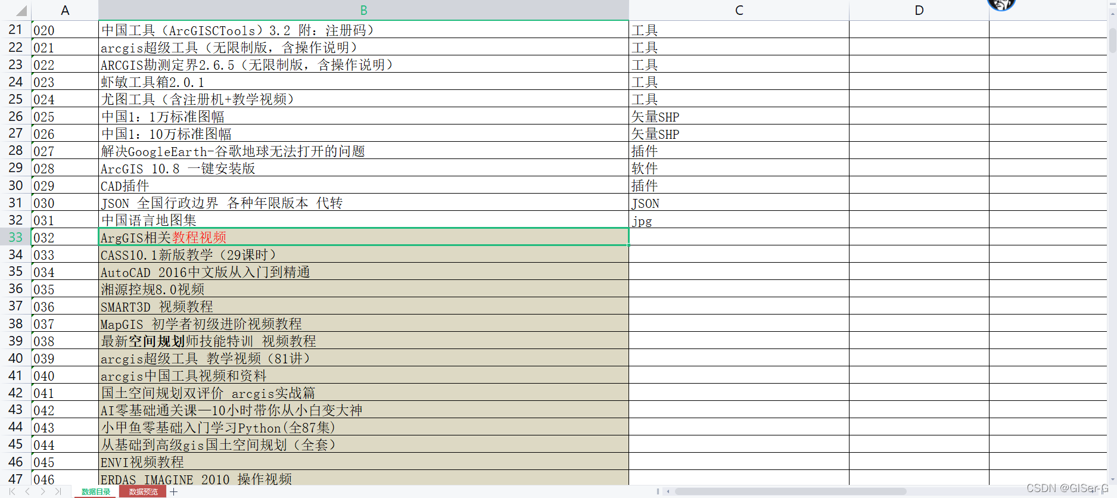Select cell 020 in column A
The width and height of the screenshot is (1117, 498).
point(65,30)
